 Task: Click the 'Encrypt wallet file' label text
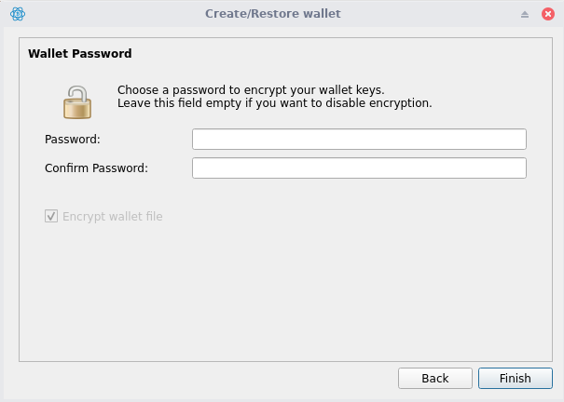coord(112,217)
